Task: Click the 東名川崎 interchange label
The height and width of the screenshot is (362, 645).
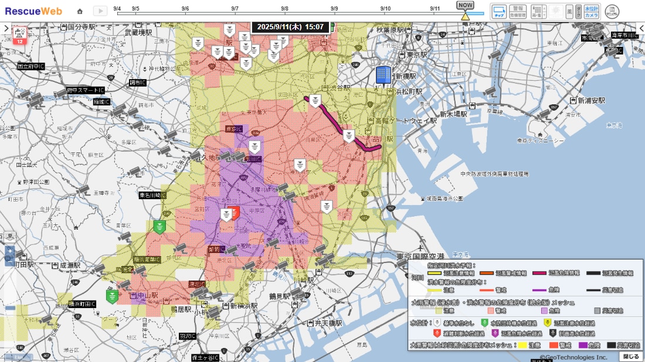Action: coord(152,195)
